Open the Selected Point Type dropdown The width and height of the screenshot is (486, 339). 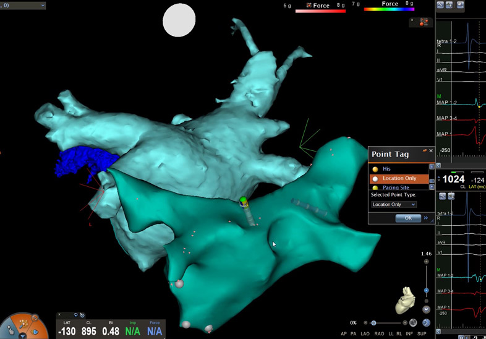[393, 204]
